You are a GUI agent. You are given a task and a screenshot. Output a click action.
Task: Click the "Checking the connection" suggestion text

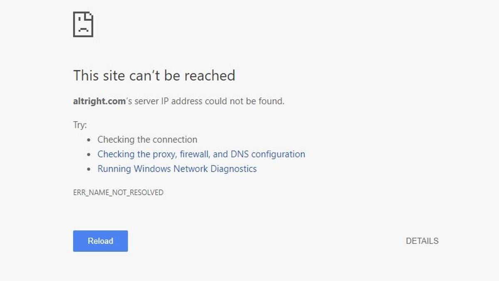point(147,140)
